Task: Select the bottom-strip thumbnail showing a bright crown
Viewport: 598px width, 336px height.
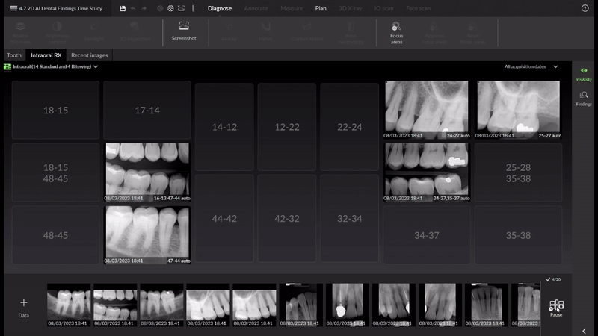Action: (x=348, y=305)
